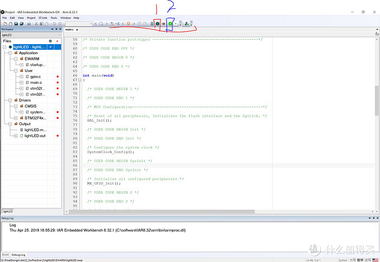Cut selection with the scissors icon
Viewport: 380px width, 262px height.
[x=36, y=24]
